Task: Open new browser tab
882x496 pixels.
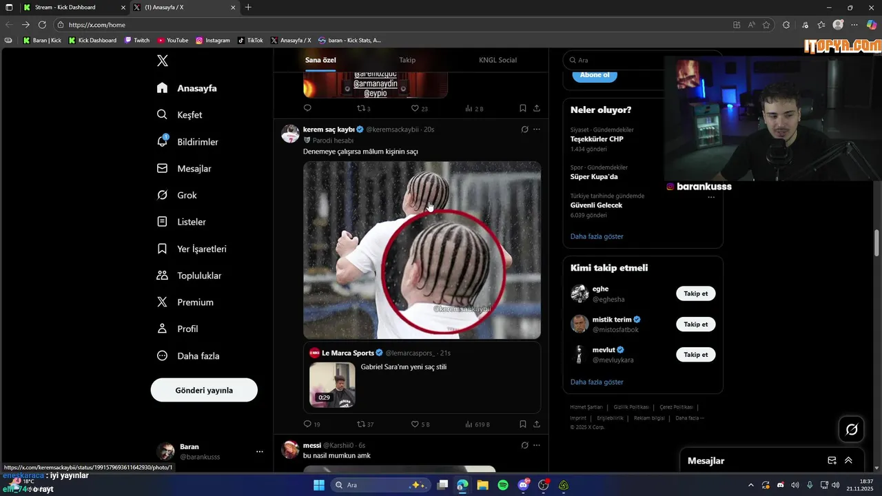Action: pyautogui.click(x=248, y=8)
